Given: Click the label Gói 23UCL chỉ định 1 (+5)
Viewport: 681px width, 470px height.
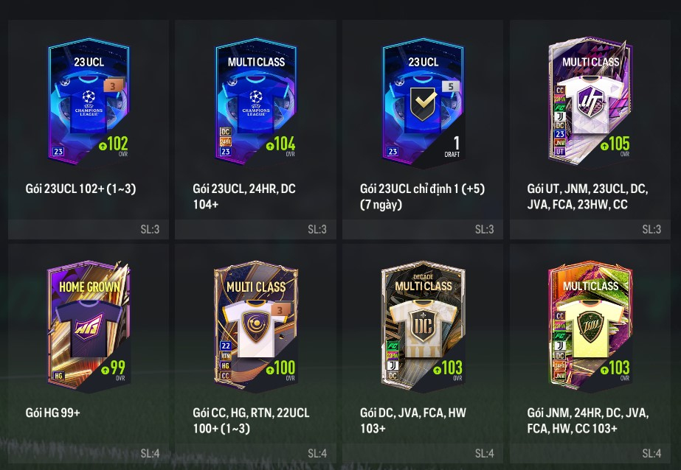Looking at the screenshot, I should (x=422, y=189).
